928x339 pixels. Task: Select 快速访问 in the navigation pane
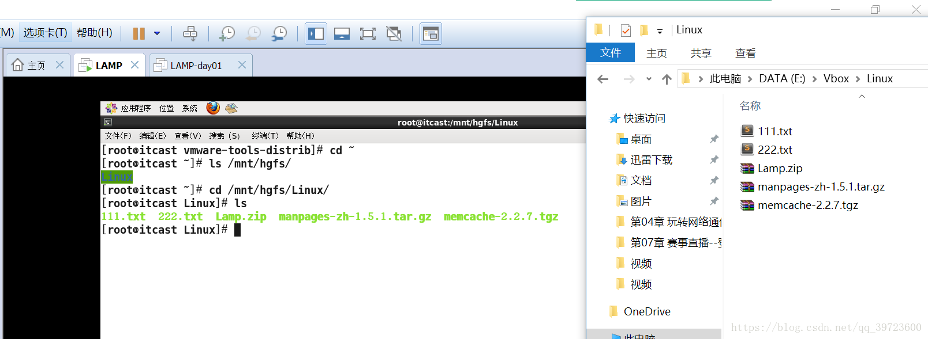point(644,119)
